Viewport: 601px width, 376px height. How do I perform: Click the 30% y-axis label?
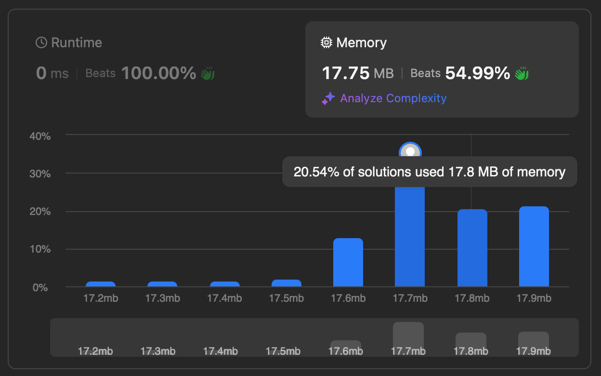40,174
